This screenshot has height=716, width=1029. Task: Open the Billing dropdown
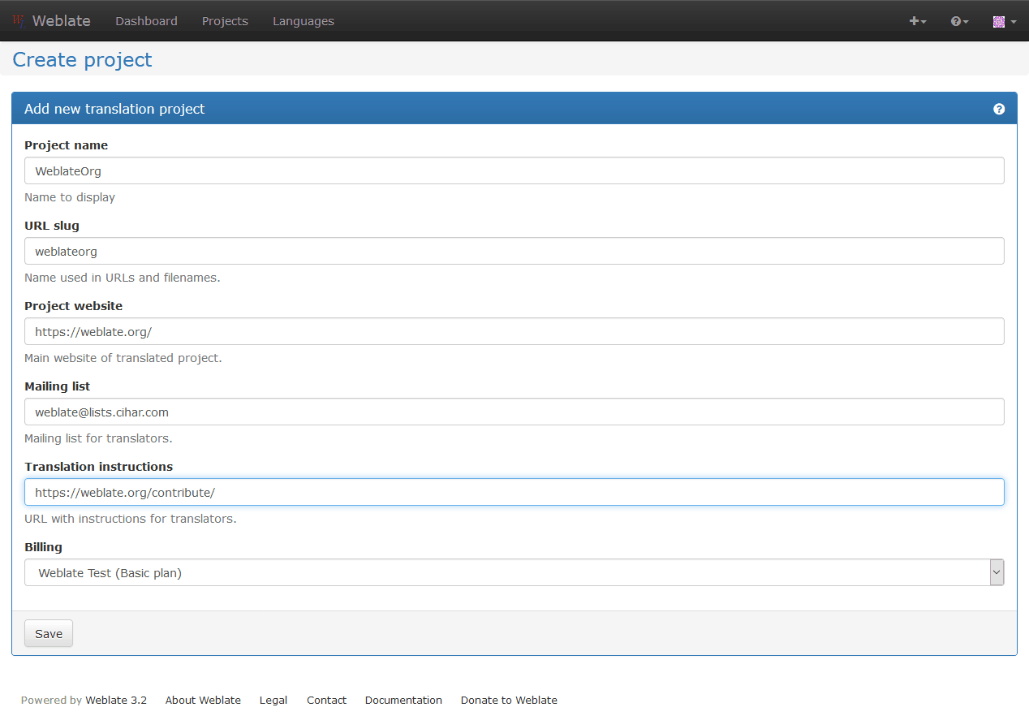[514, 572]
